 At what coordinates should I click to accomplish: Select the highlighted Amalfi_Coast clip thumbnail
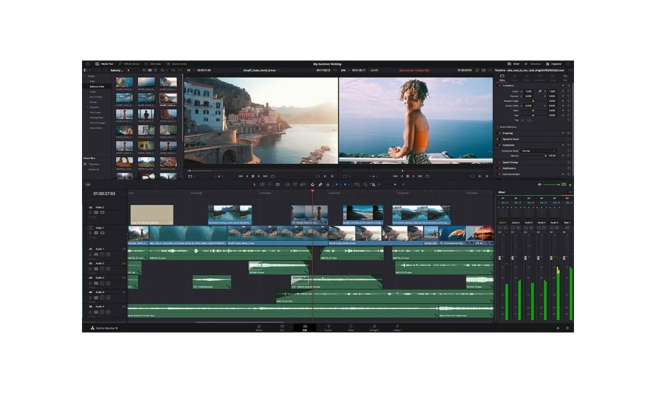[x=169, y=100]
